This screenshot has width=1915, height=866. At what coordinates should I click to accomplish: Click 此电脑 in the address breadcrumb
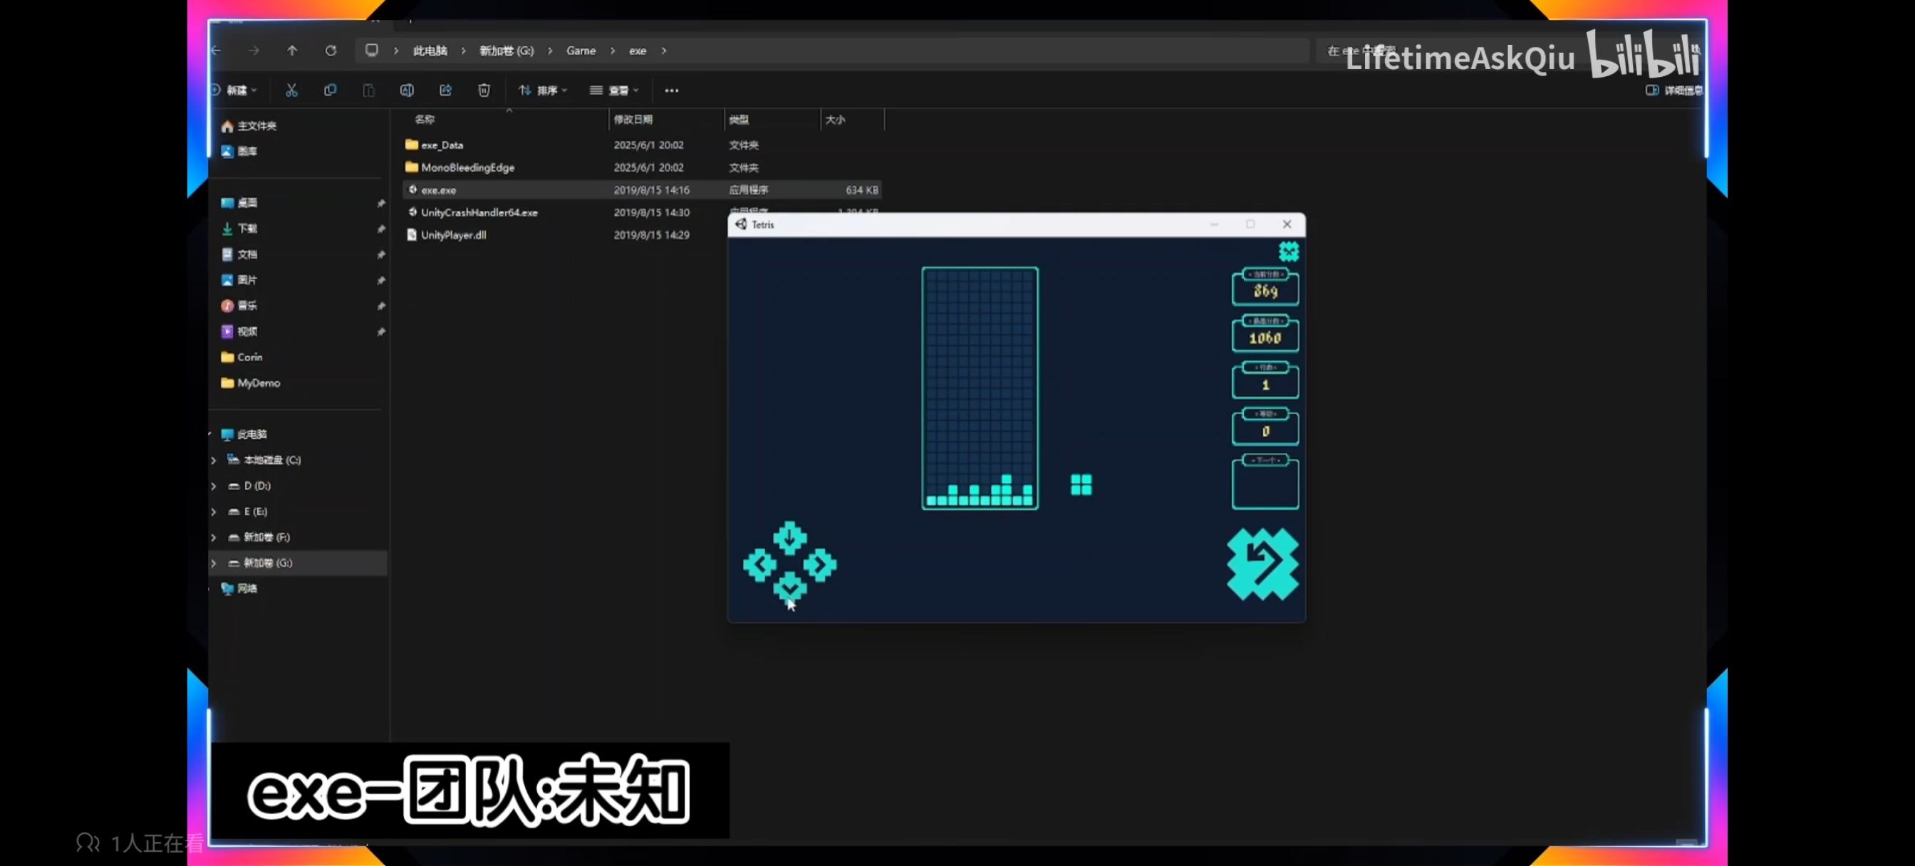click(430, 51)
